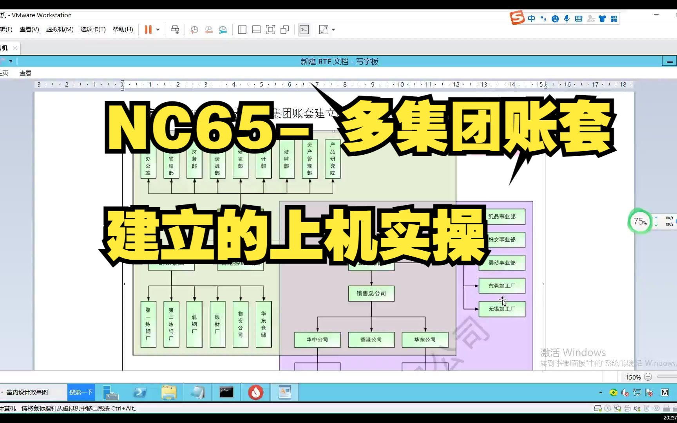The width and height of the screenshot is (677, 423).
Task: Click the Sogou input method logo
Action: pos(517,18)
